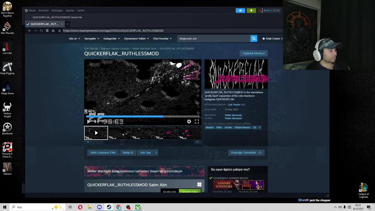Toggle trailer fullscreen mode

[197, 121]
